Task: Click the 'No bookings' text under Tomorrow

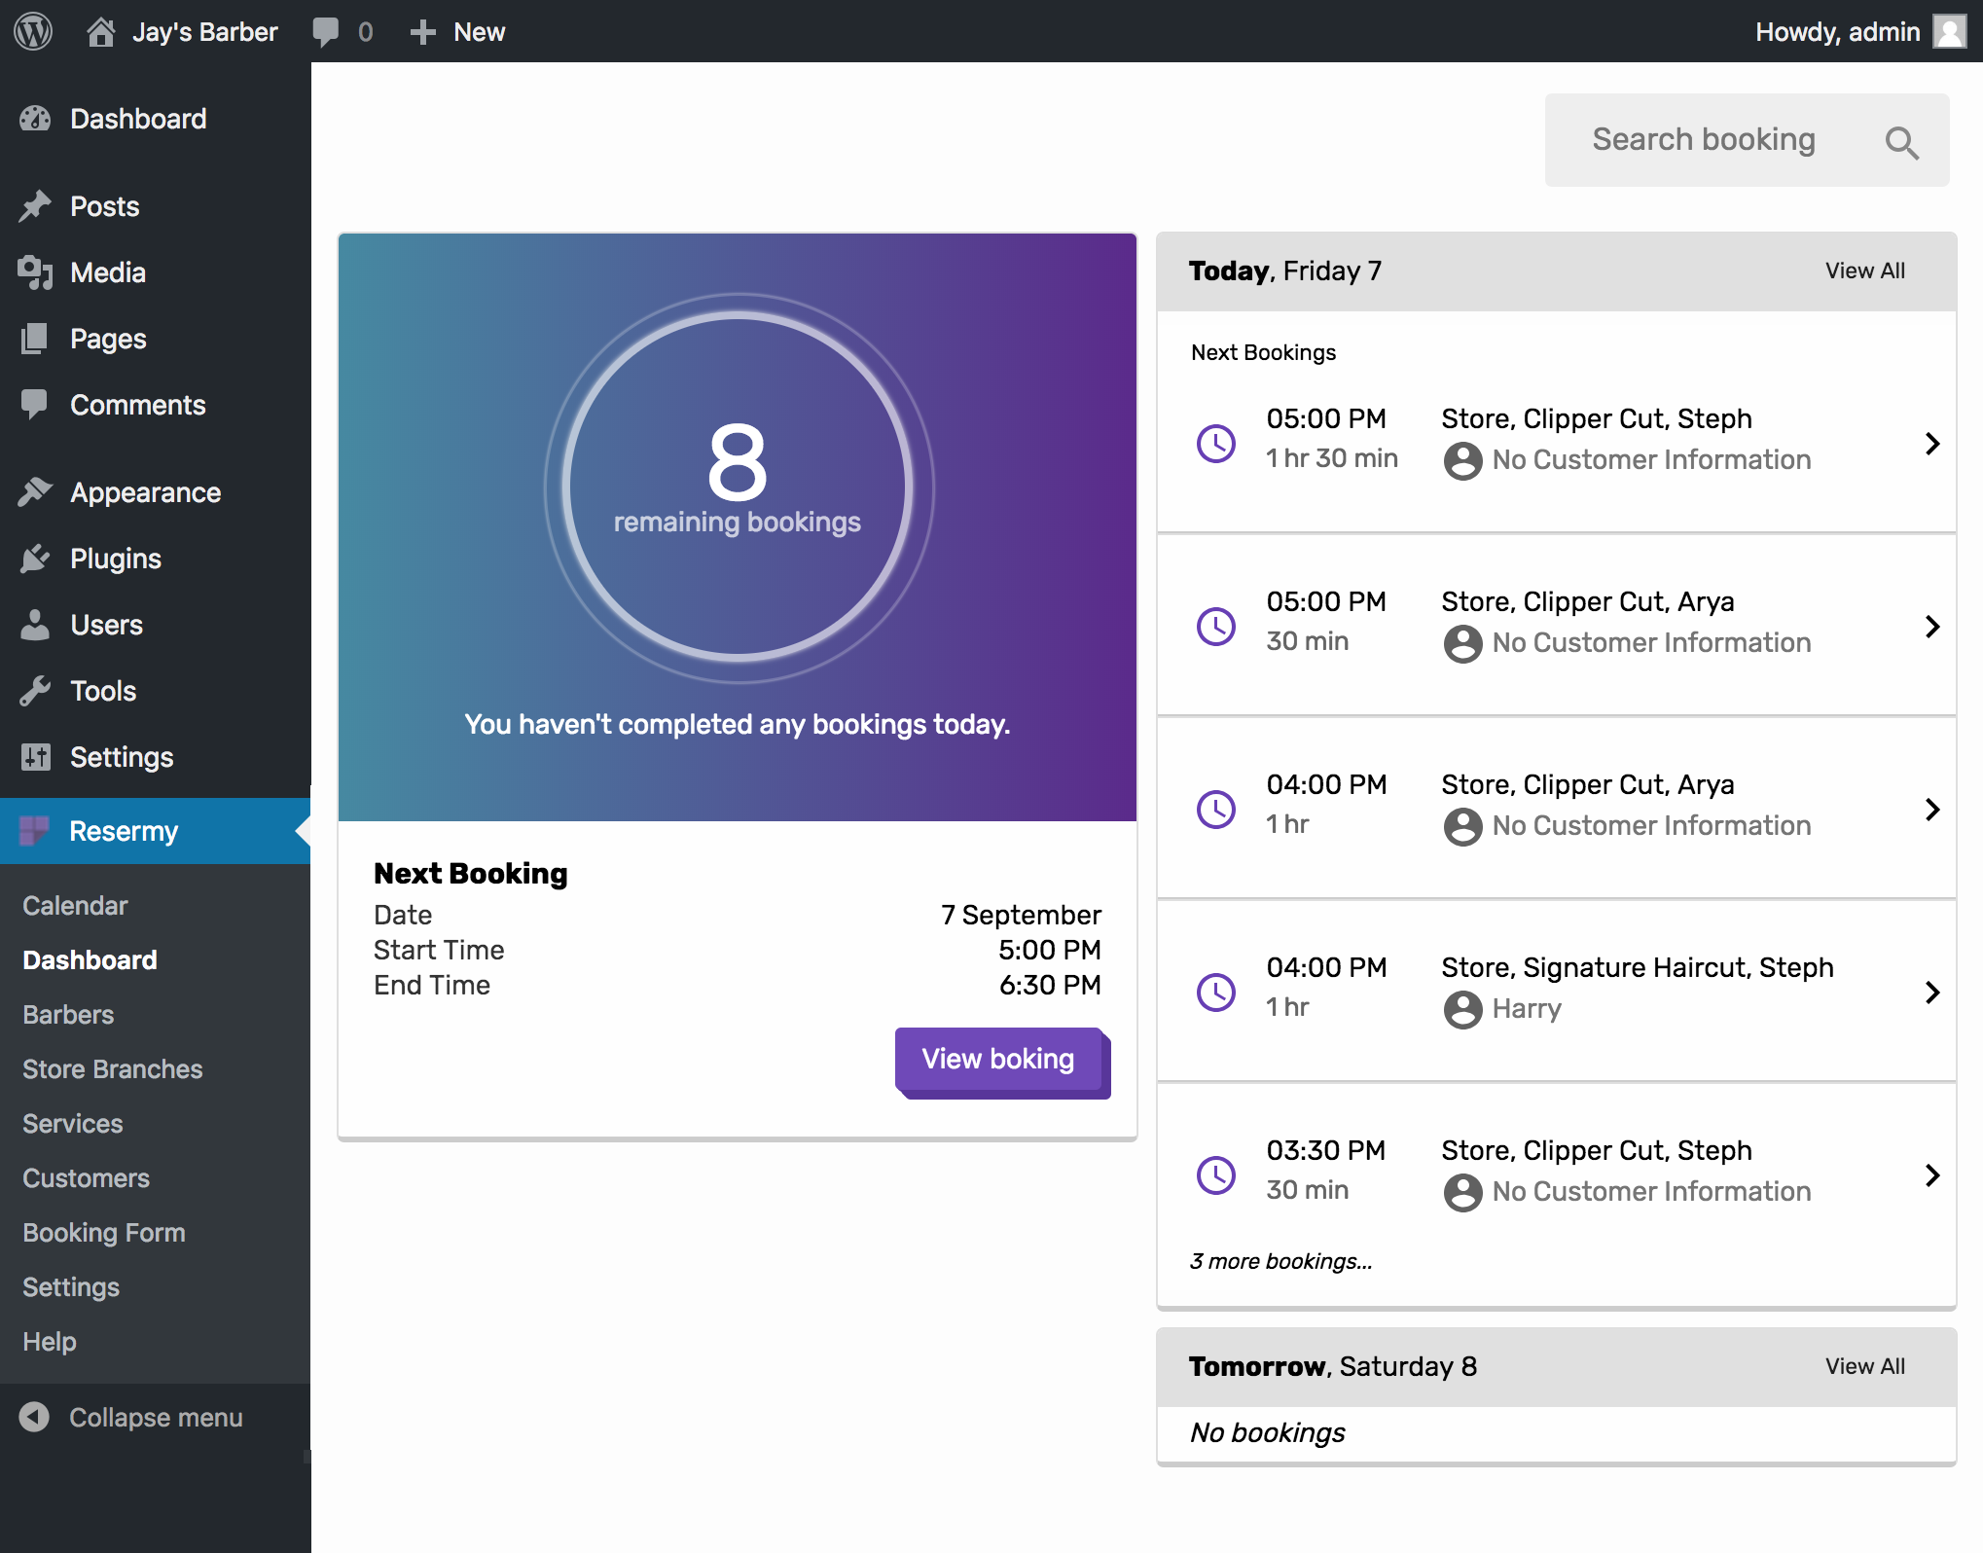Action: (1268, 1432)
